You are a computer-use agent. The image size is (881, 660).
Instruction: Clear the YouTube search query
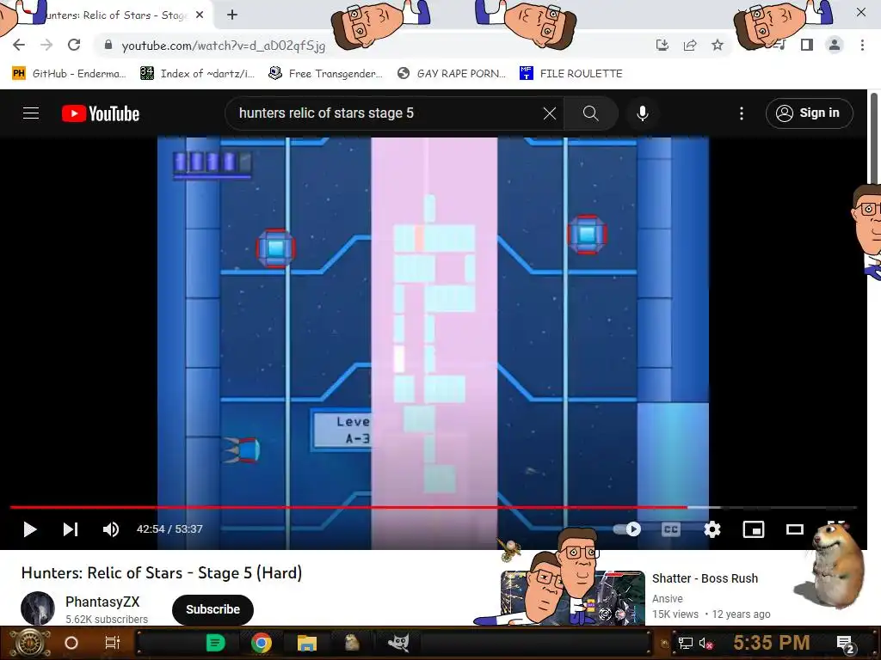pos(550,113)
